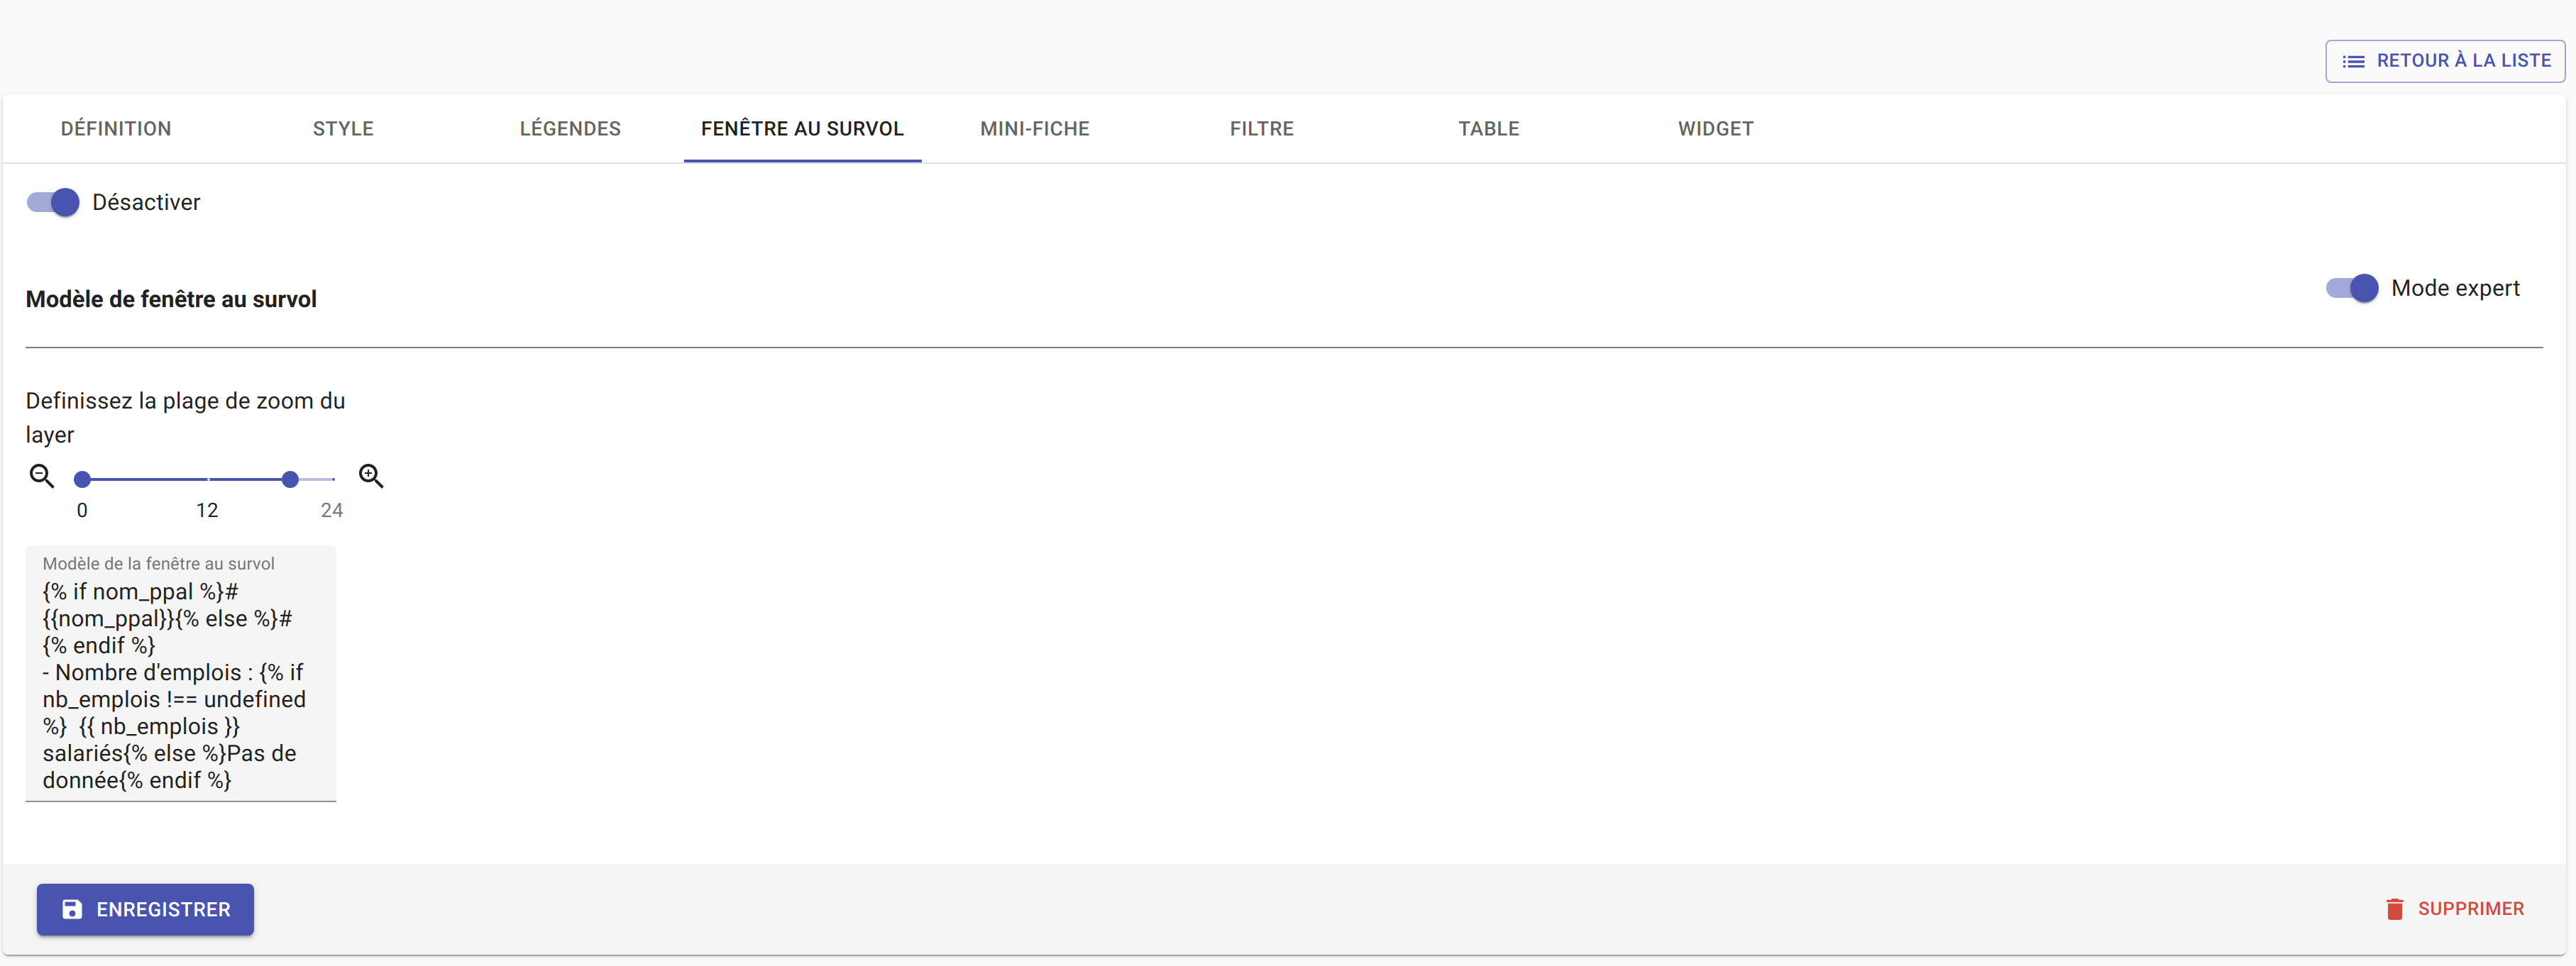Click the minimum zoom slider handle
The height and width of the screenshot is (966, 2576).
(82, 479)
